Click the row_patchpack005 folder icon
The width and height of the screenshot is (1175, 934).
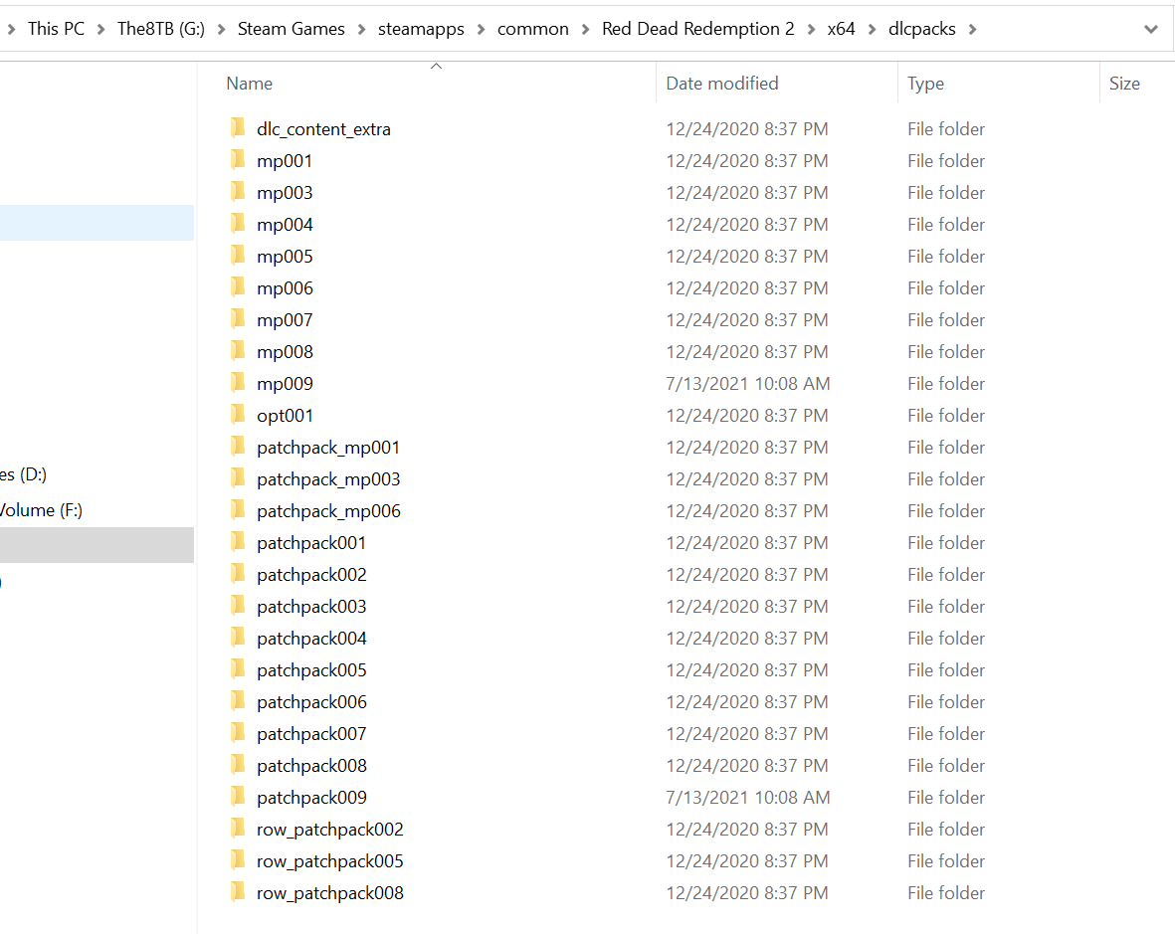(x=238, y=860)
